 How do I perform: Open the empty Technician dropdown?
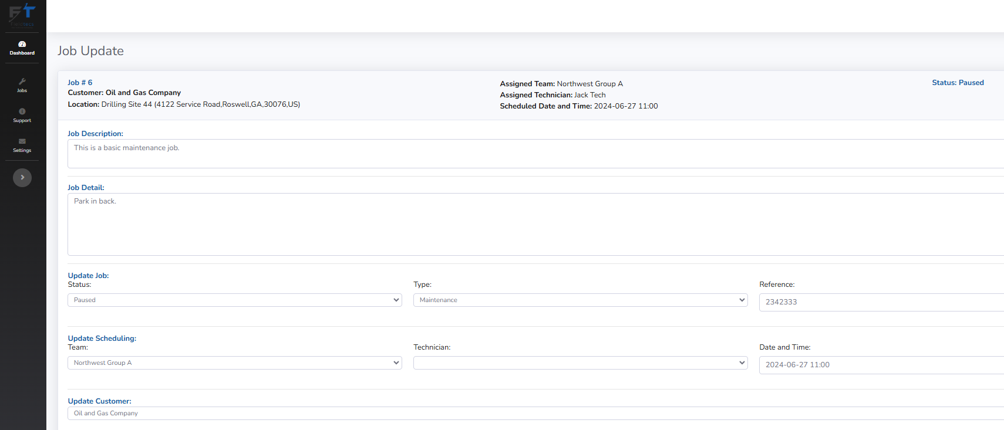(580, 363)
